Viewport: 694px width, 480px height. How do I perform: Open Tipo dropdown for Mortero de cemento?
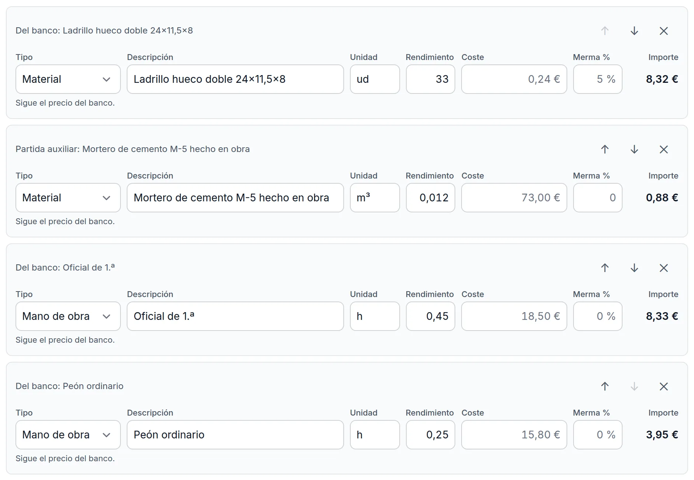pos(68,198)
